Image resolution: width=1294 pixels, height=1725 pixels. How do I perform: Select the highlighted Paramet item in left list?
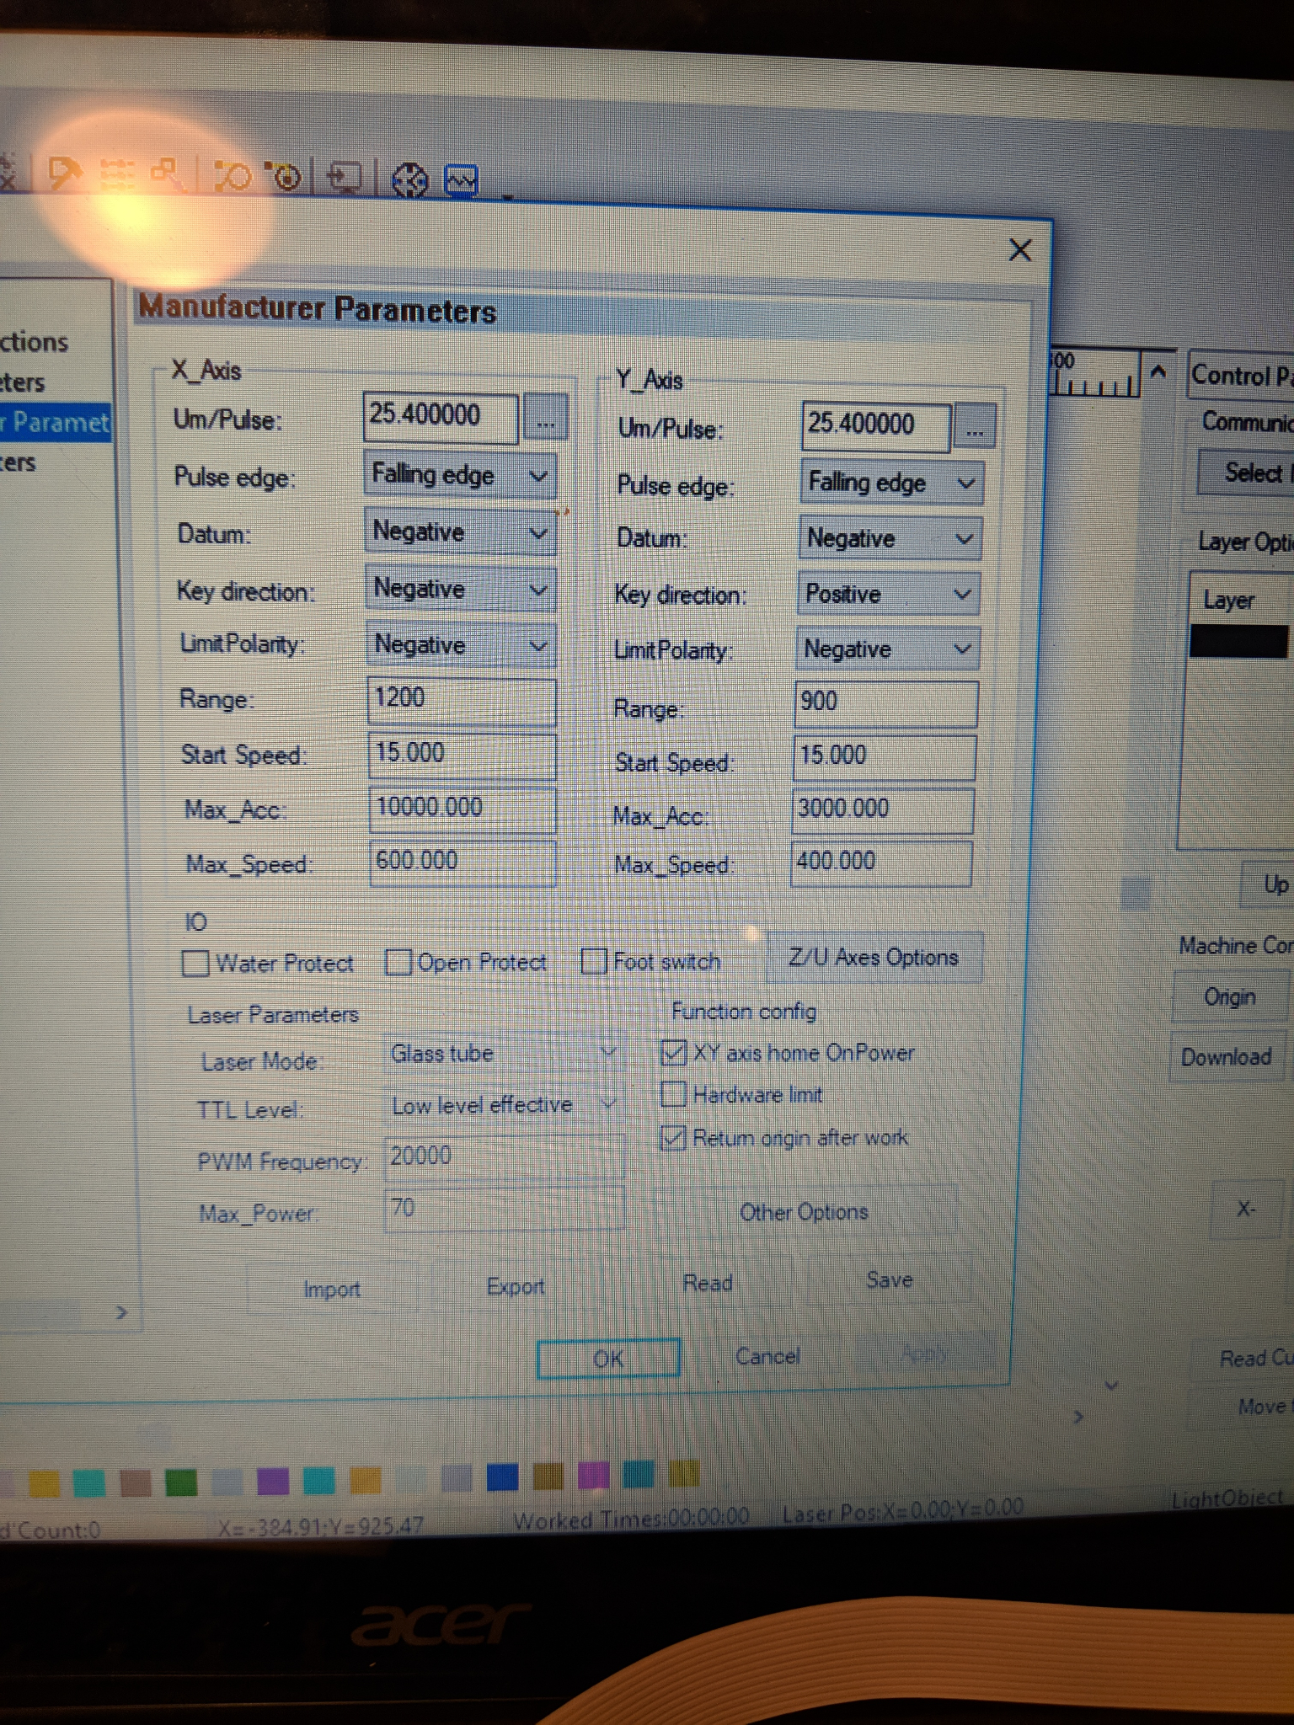[56, 422]
